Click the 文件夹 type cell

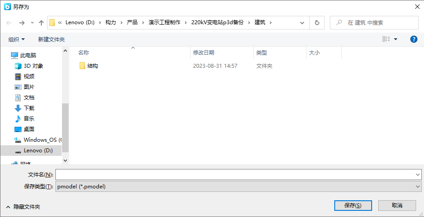coord(264,66)
